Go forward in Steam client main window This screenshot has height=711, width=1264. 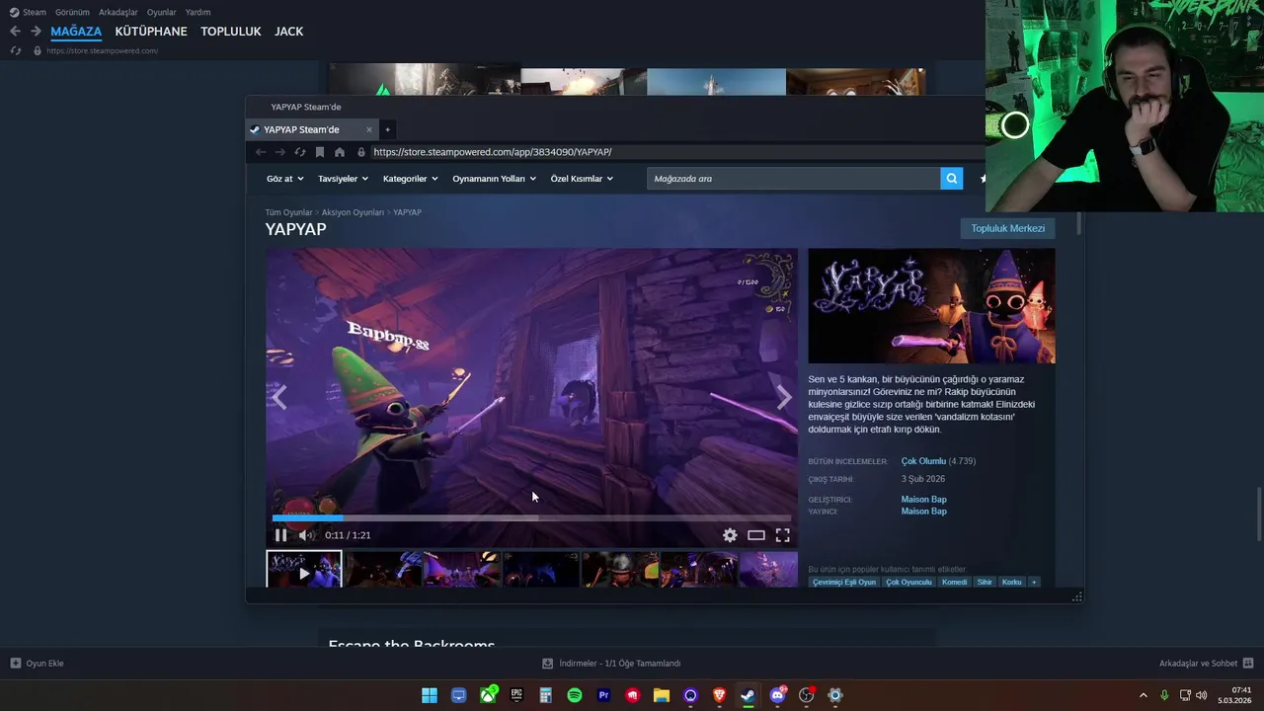[36, 32]
